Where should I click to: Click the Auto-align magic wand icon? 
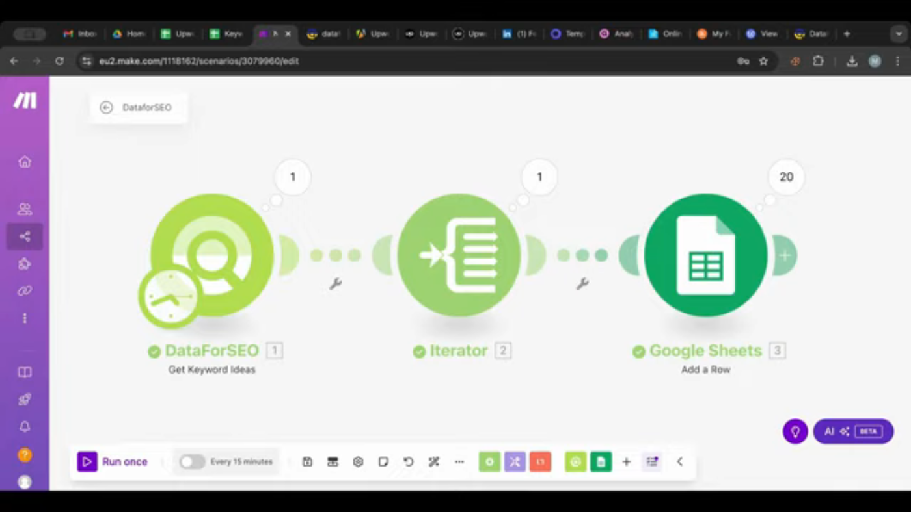tap(434, 462)
